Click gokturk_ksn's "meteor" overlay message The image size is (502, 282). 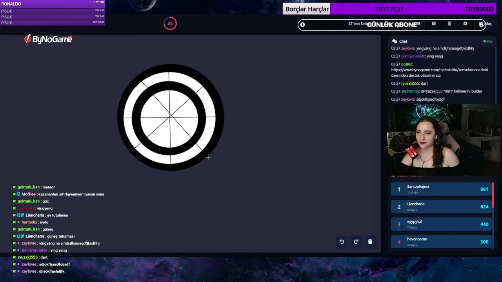[34, 187]
